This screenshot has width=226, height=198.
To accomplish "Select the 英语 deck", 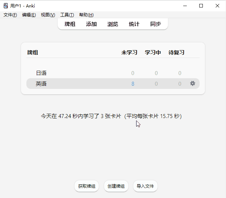I will (41, 84).
